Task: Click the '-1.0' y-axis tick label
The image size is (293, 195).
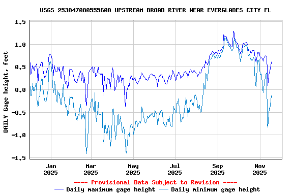Action: pyautogui.click(x=18, y=135)
